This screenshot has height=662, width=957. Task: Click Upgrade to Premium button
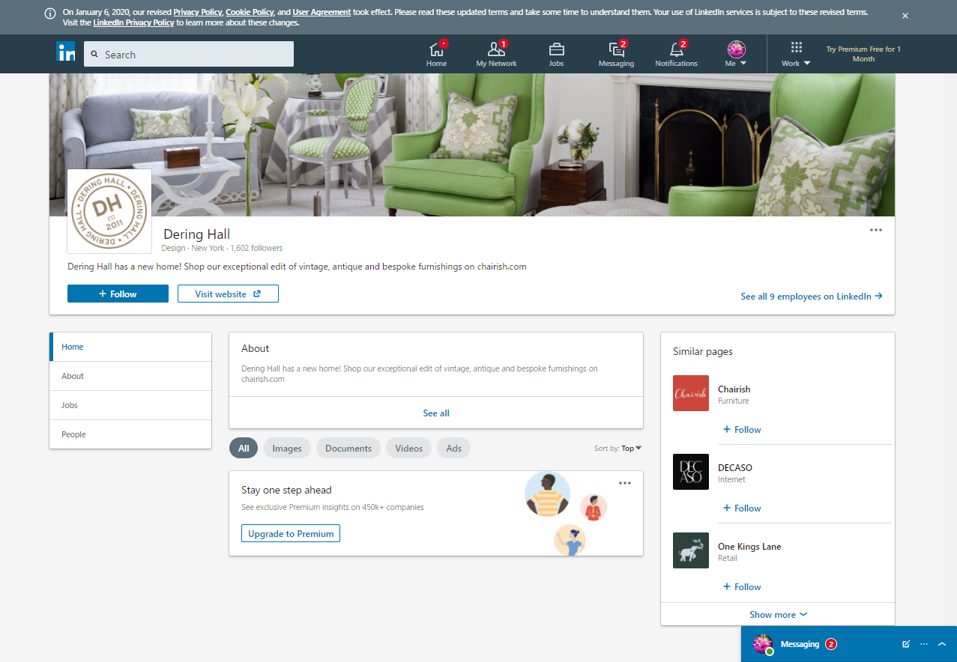click(x=291, y=533)
